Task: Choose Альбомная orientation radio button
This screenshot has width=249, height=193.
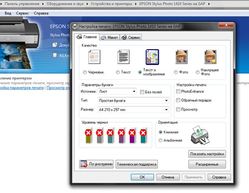Action: click(x=160, y=140)
